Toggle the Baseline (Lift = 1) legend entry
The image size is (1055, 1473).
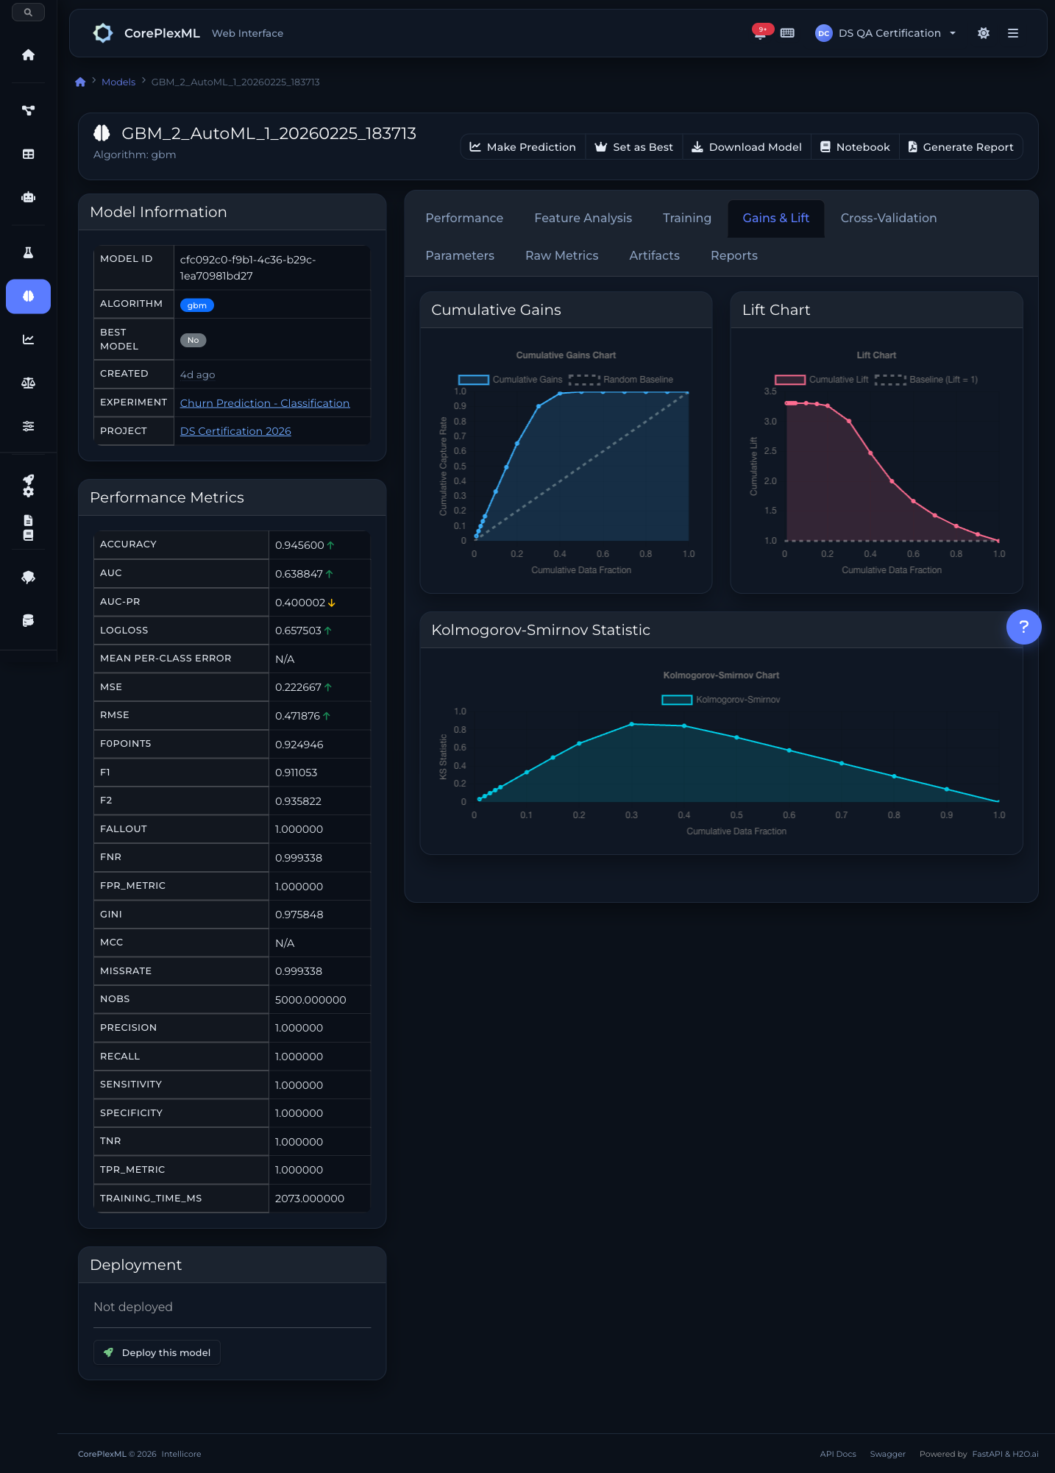(926, 380)
